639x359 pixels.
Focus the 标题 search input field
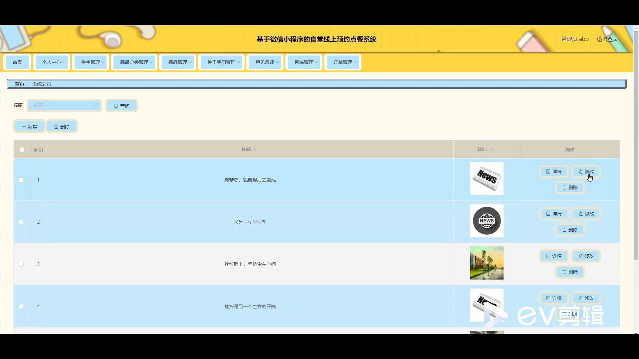(x=64, y=105)
